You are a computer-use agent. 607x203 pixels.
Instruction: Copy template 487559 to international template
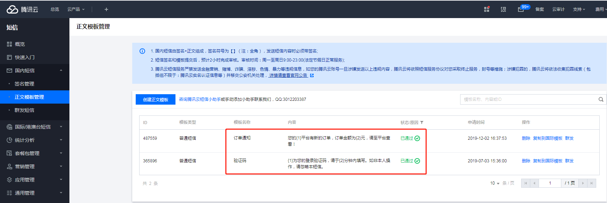(548, 138)
